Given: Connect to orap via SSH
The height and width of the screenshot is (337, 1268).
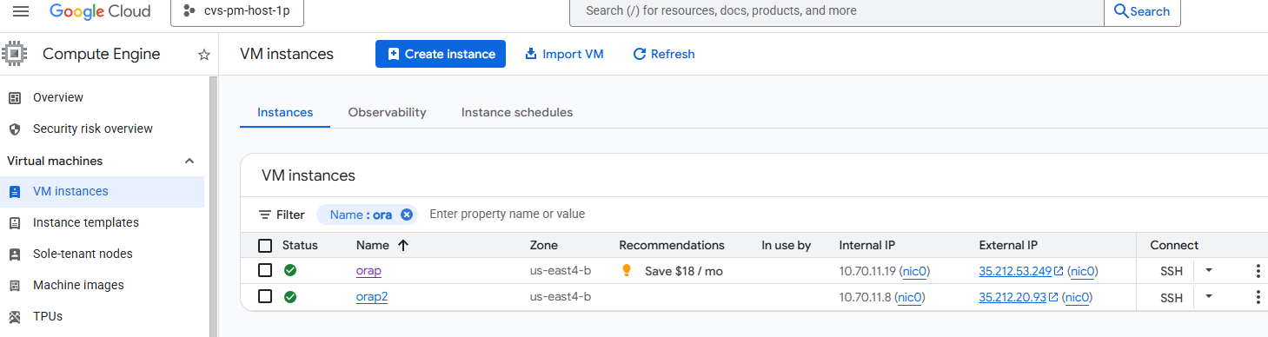Looking at the screenshot, I should pos(1172,271).
